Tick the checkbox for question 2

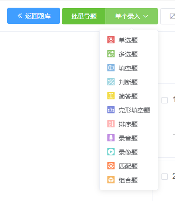(165, 177)
